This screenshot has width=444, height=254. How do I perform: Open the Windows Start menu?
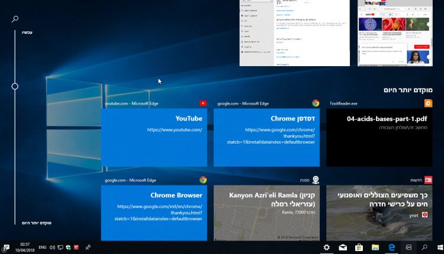coord(440,248)
